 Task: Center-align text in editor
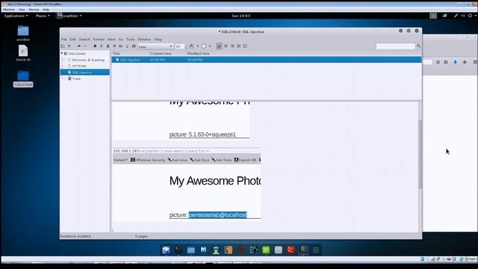click(x=226, y=46)
